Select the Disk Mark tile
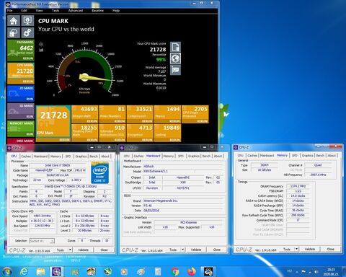Viewport: 346px width, 277px height. [x=21, y=141]
